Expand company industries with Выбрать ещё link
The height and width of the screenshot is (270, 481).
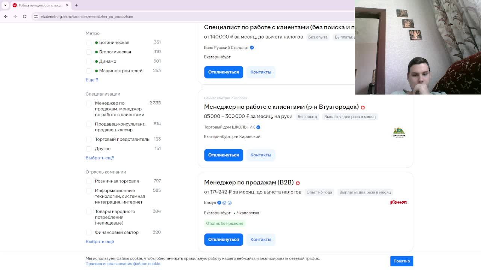click(x=100, y=241)
